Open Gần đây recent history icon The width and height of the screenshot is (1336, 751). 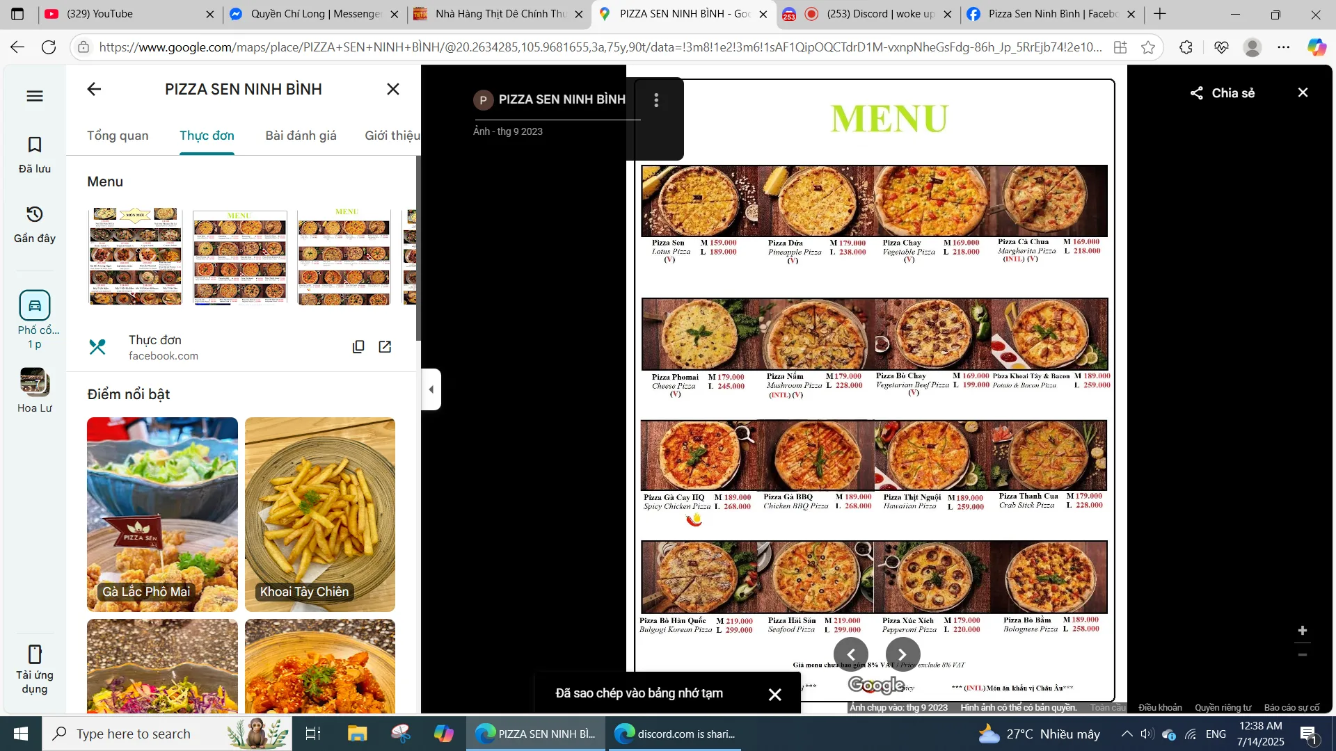click(x=35, y=224)
